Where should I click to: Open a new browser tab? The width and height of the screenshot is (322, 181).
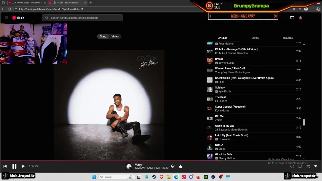coord(91,3)
